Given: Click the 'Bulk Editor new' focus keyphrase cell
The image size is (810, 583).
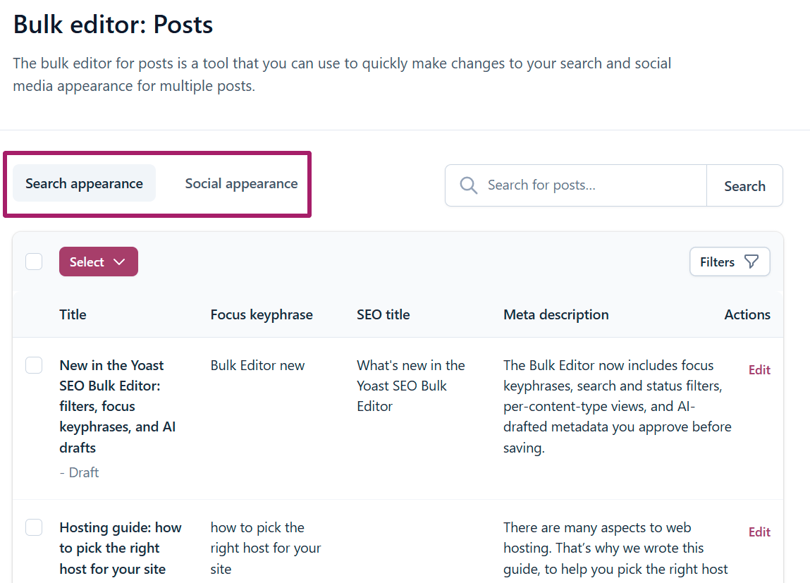Looking at the screenshot, I should click(x=257, y=365).
